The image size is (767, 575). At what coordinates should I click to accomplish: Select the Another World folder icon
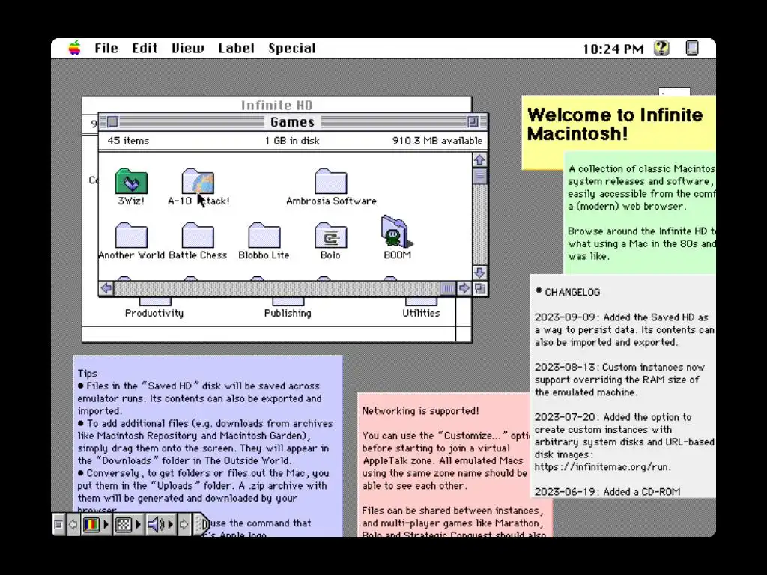pyautogui.click(x=131, y=236)
